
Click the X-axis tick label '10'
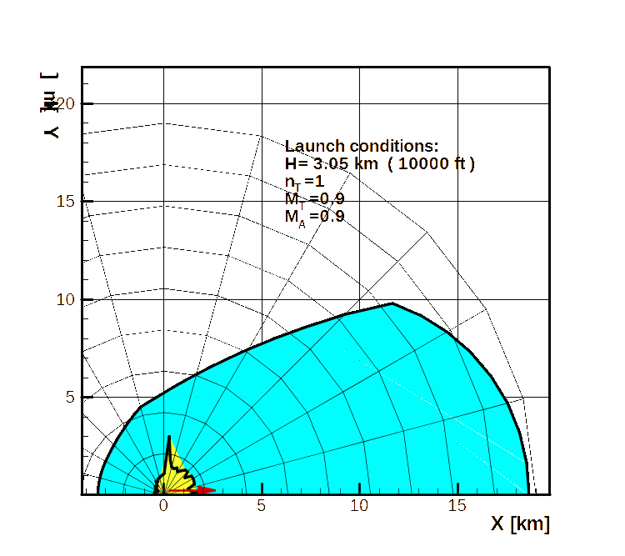tap(359, 506)
